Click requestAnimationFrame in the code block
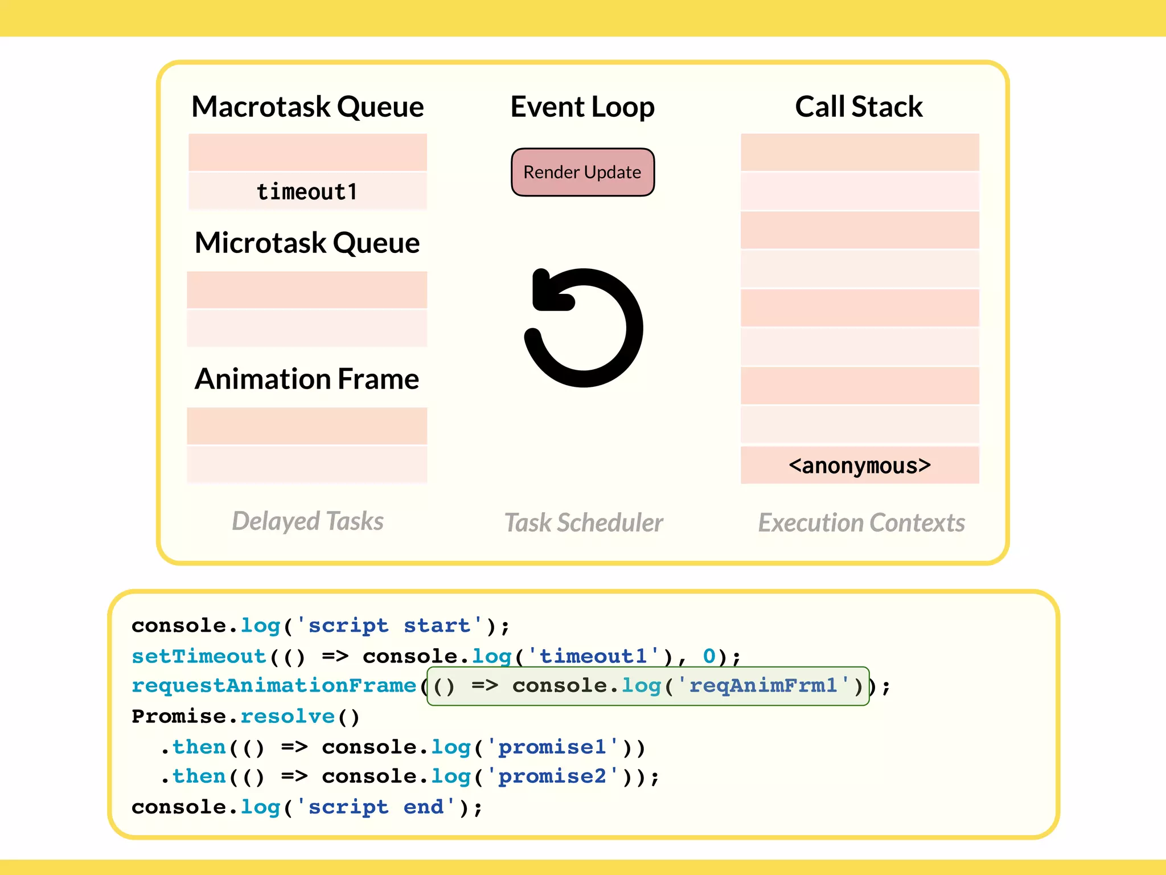The image size is (1166, 875). [274, 686]
